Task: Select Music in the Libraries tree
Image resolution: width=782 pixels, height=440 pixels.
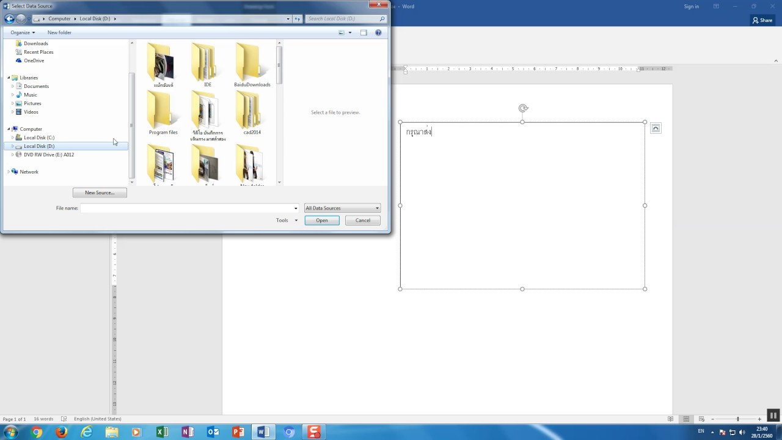Action: tap(30, 95)
